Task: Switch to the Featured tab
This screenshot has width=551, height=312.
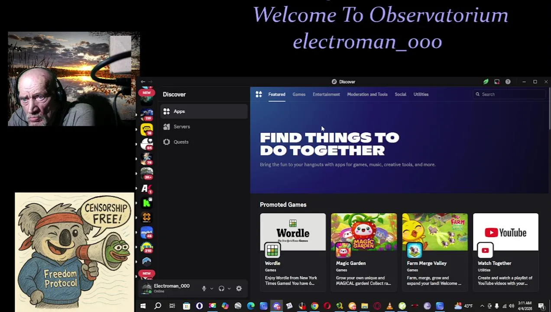Action: click(276, 94)
